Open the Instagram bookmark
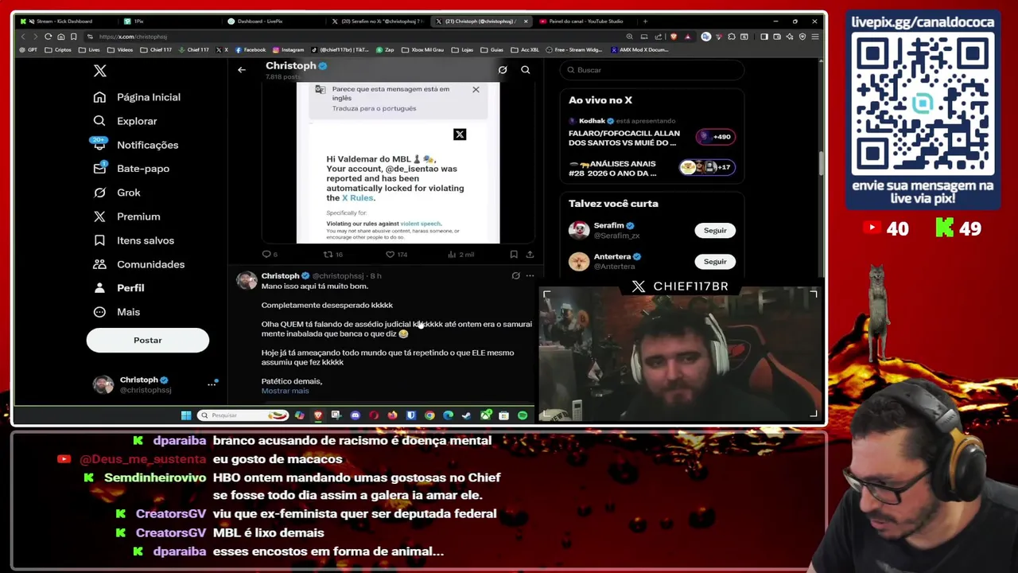 (287, 50)
